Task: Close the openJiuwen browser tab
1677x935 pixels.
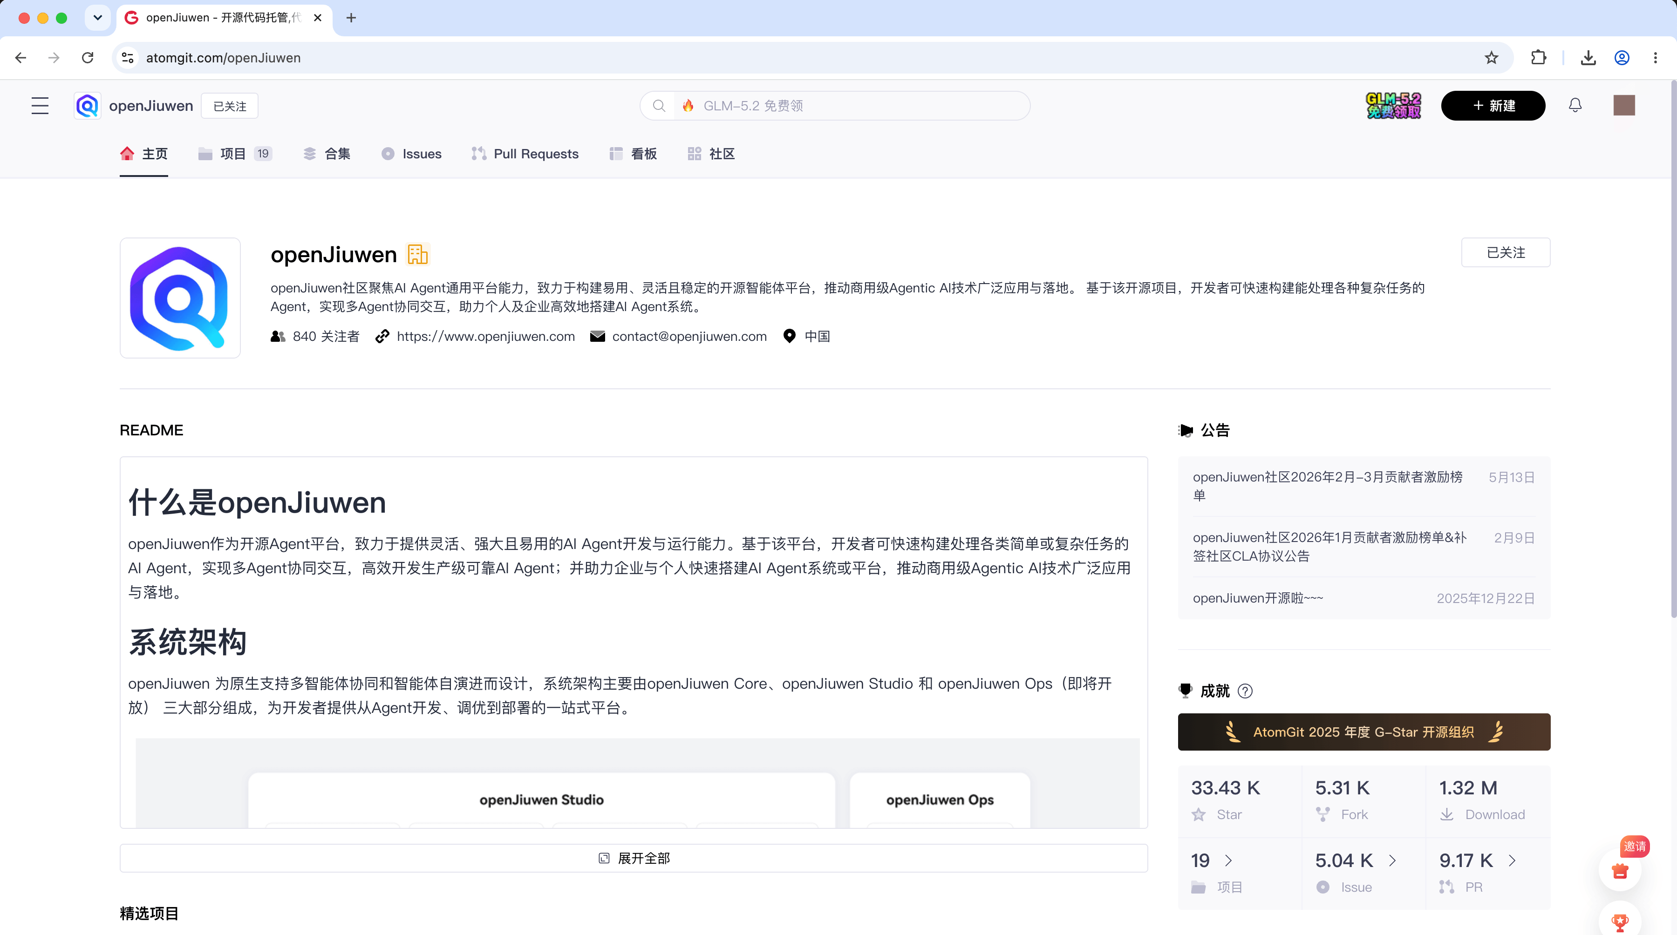Action: click(x=318, y=18)
